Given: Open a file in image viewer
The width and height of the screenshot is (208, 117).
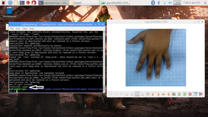Looking at the screenshot, I should click(174, 94).
